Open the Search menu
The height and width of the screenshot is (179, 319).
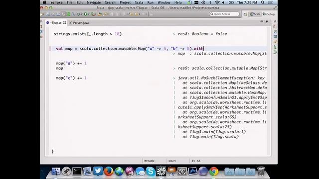pos(110,2)
